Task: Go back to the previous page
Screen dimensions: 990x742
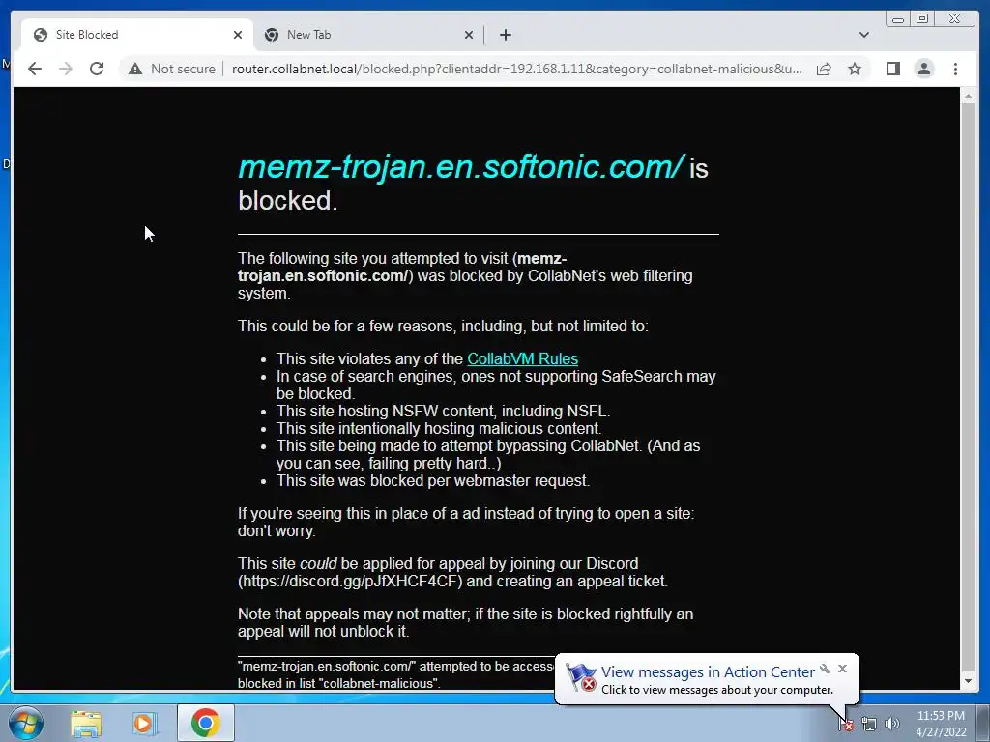Action: click(35, 69)
